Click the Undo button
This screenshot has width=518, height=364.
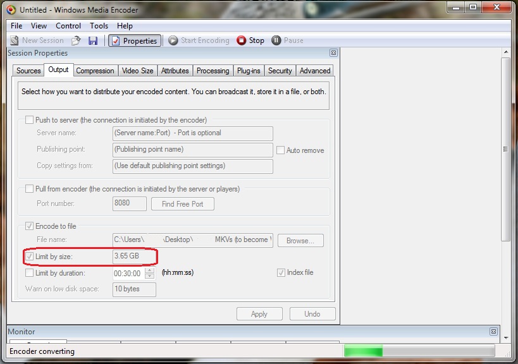point(312,314)
